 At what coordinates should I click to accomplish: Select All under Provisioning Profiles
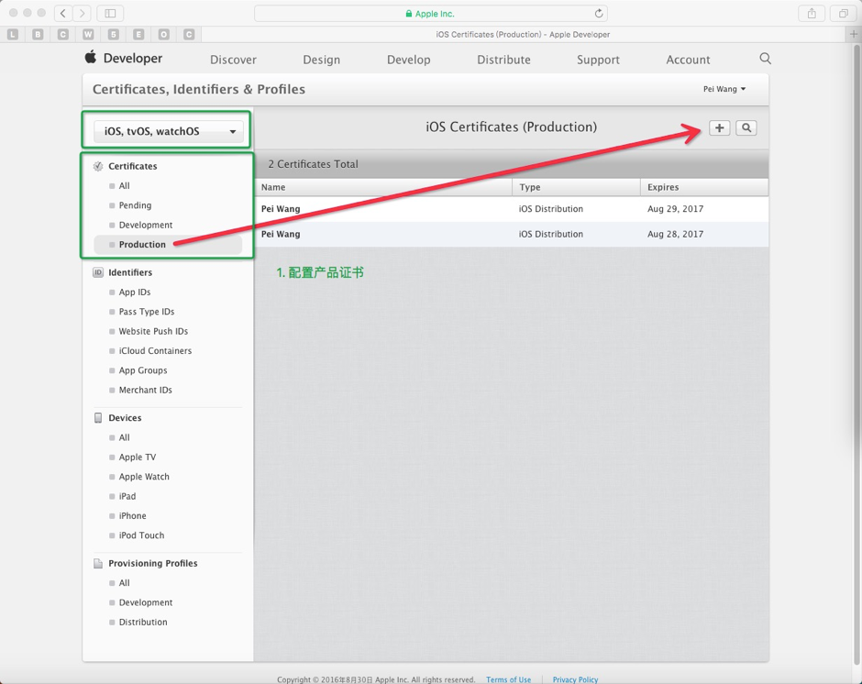124,583
